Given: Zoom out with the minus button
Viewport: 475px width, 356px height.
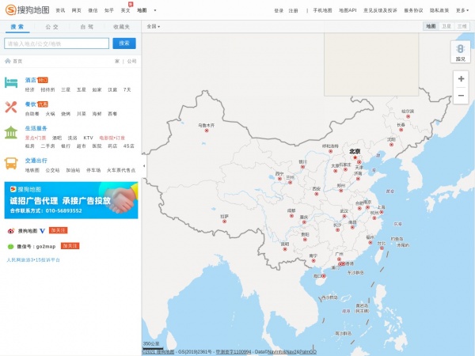Looking at the screenshot, I should click(x=461, y=96).
